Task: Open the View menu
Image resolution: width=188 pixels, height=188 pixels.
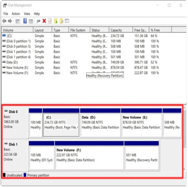Action: (27, 14)
